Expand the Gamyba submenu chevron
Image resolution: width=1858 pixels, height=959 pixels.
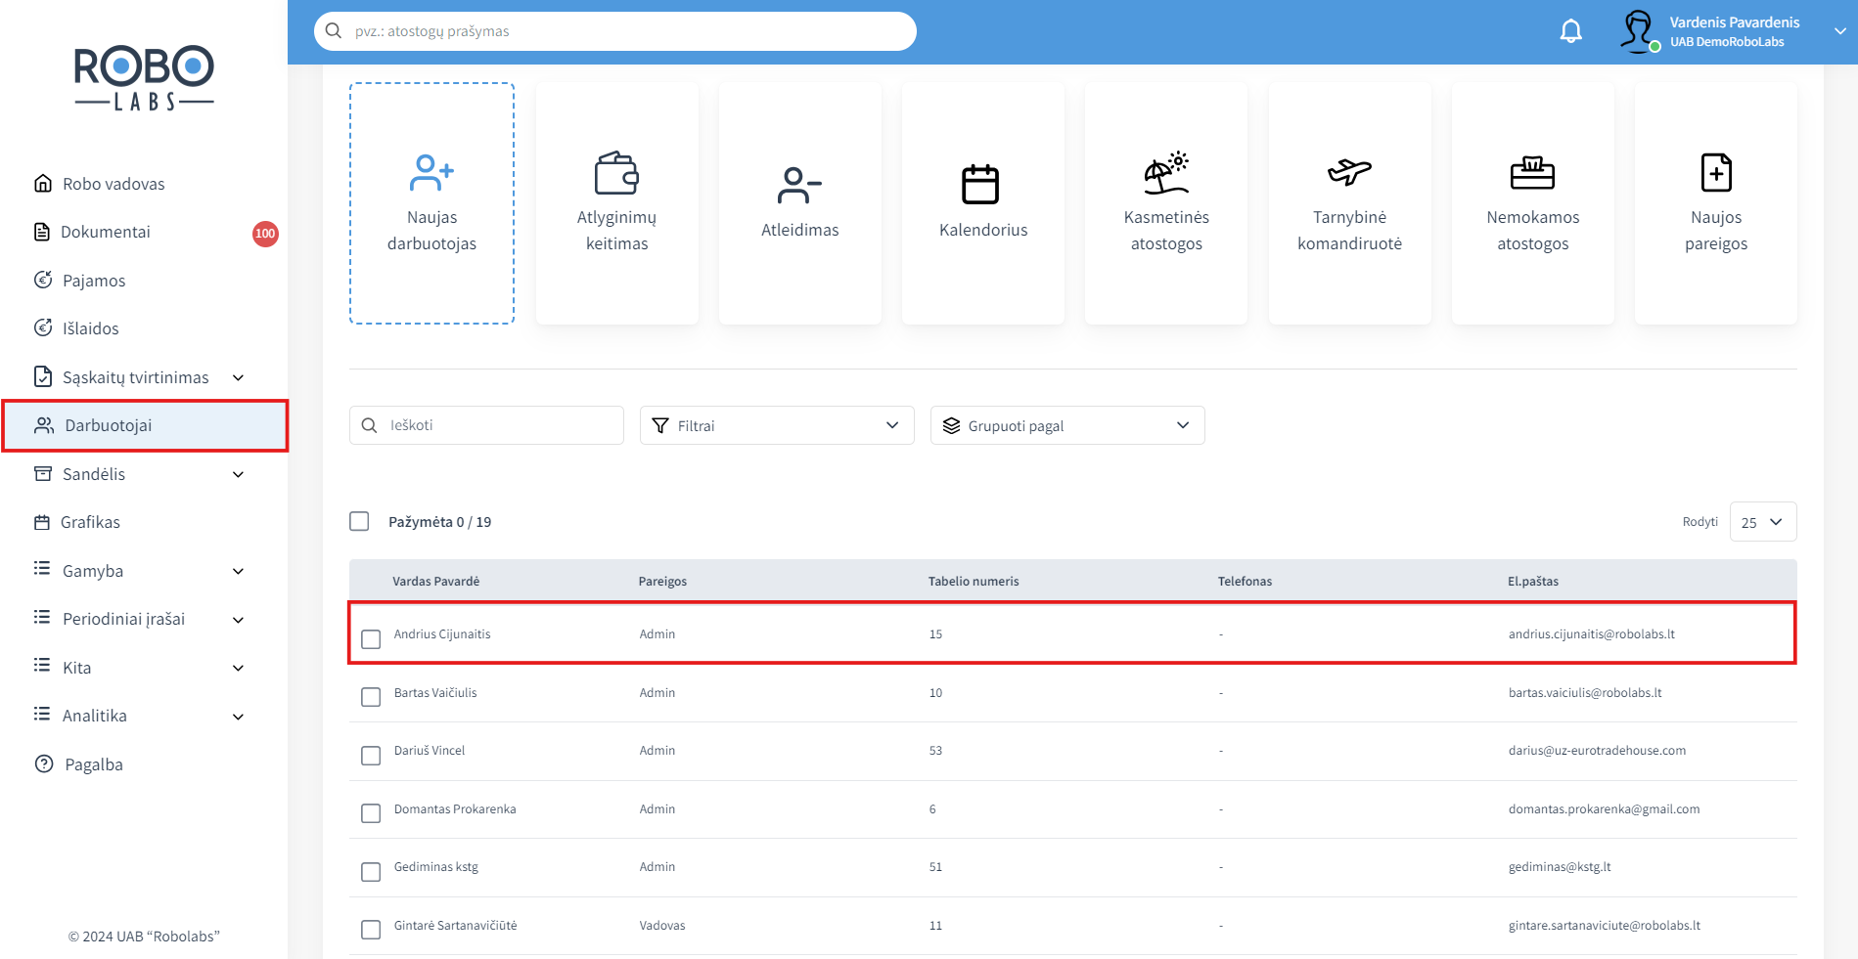238,571
